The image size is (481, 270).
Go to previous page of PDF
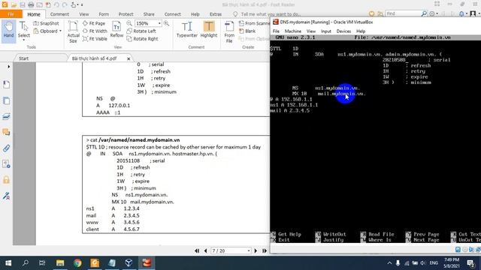(205, 250)
